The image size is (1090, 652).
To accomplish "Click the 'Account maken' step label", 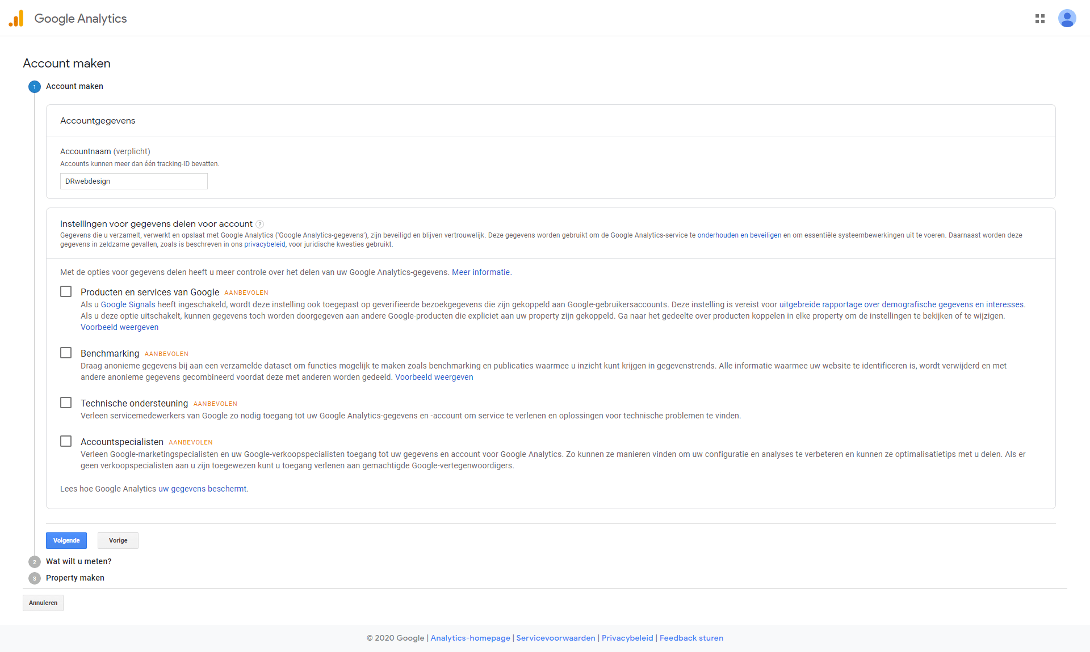I will point(74,86).
